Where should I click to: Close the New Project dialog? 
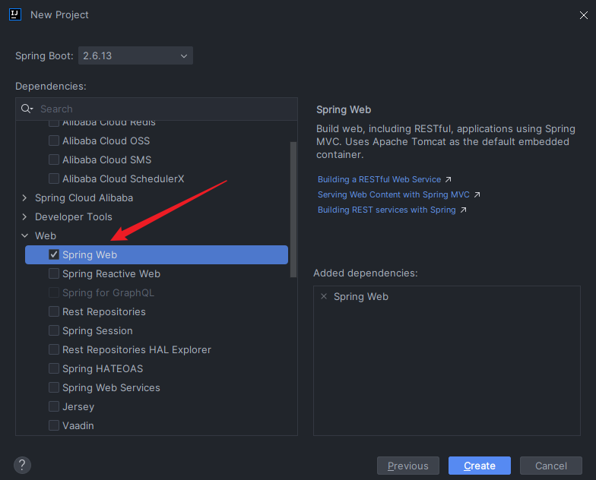(x=584, y=15)
